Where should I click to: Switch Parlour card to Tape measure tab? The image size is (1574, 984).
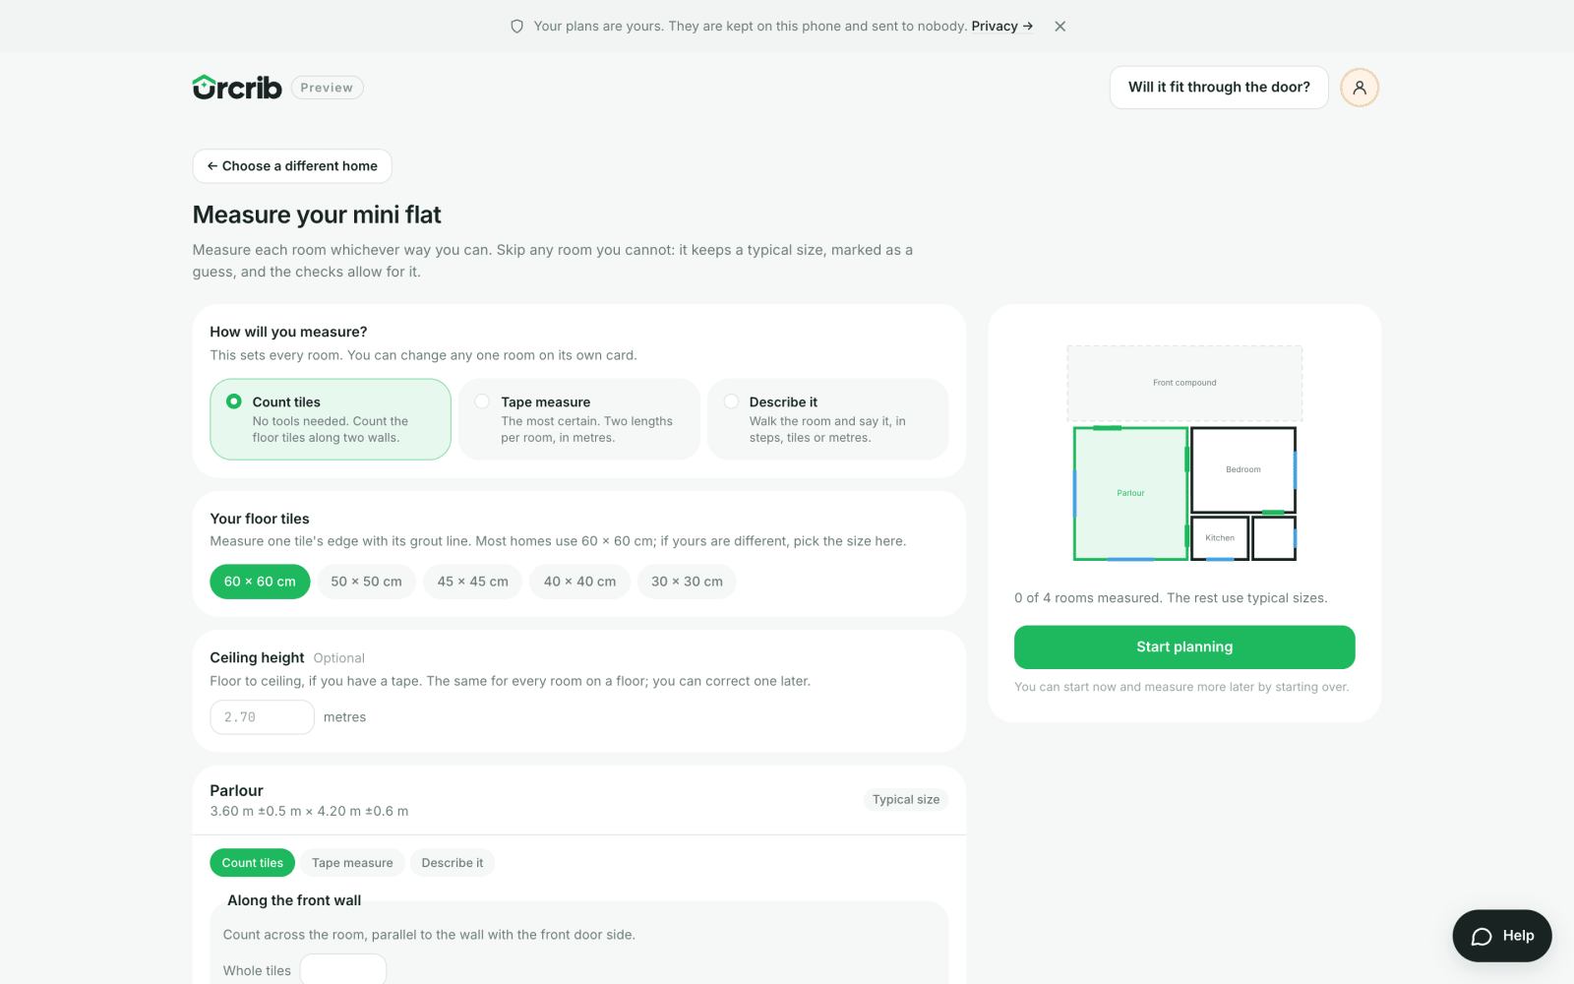(352, 863)
